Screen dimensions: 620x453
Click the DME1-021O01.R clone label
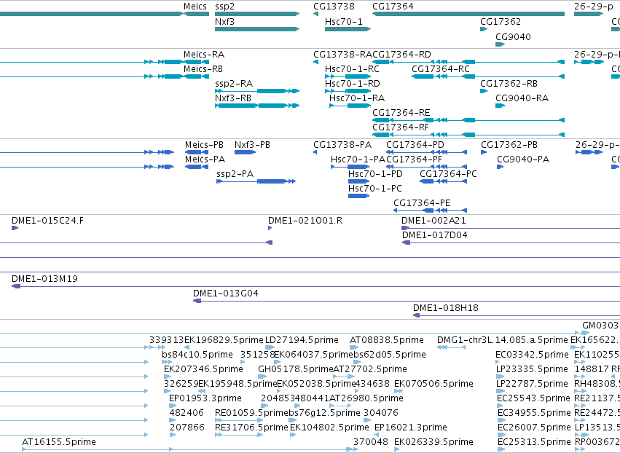point(305,221)
